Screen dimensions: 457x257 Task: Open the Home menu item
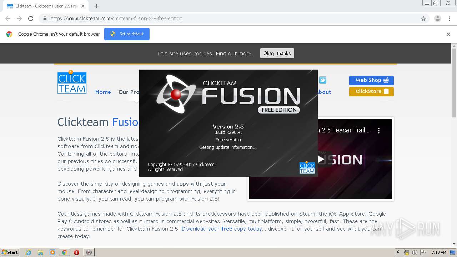(x=103, y=92)
